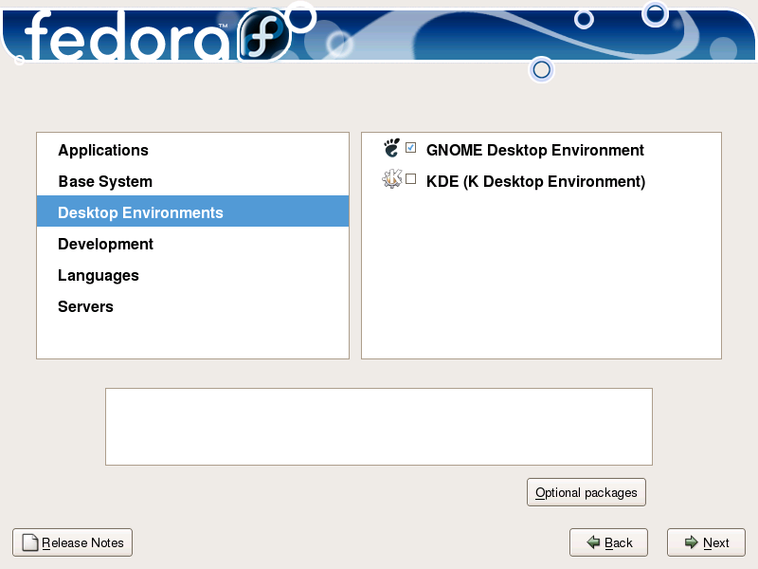Image resolution: width=758 pixels, height=569 pixels.
Task: Open the Release Notes
Action: click(73, 542)
